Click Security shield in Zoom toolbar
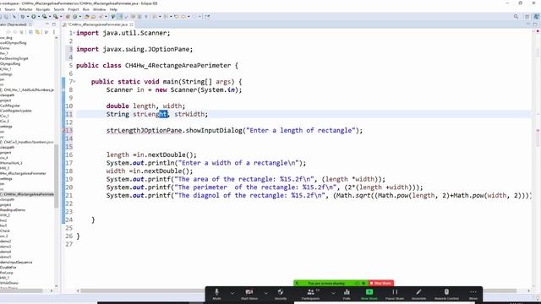 pyautogui.click(x=281, y=294)
